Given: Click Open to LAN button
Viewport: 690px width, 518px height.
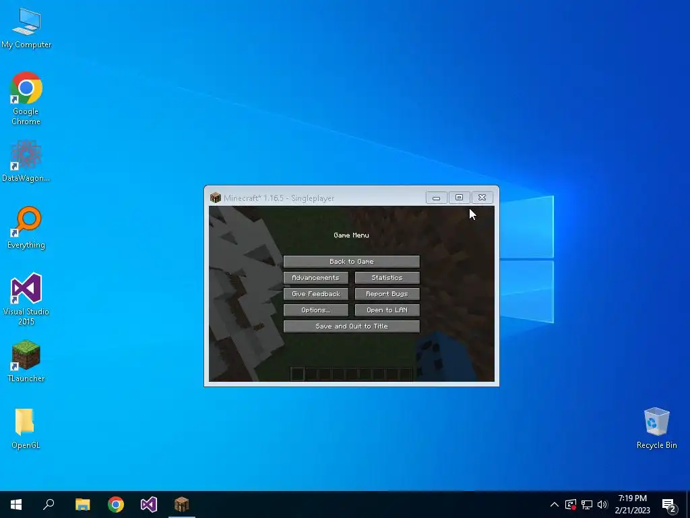Looking at the screenshot, I should click(x=387, y=310).
